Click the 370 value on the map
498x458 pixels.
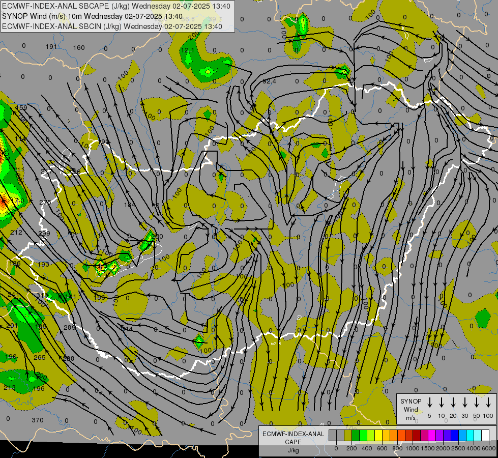point(38,420)
